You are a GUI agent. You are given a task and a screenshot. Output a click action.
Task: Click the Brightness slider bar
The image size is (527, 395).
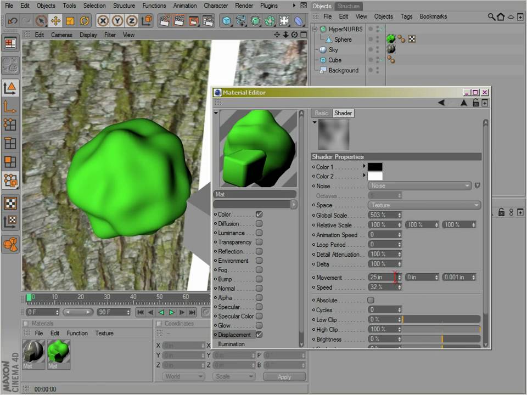441,339
